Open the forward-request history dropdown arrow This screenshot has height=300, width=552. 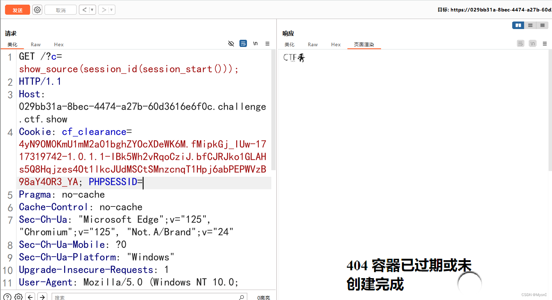coord(111,10)
